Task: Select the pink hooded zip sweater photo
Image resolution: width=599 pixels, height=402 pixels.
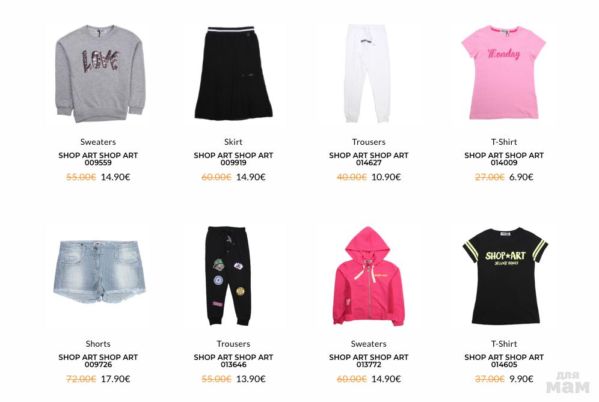Action: (369, 276)
